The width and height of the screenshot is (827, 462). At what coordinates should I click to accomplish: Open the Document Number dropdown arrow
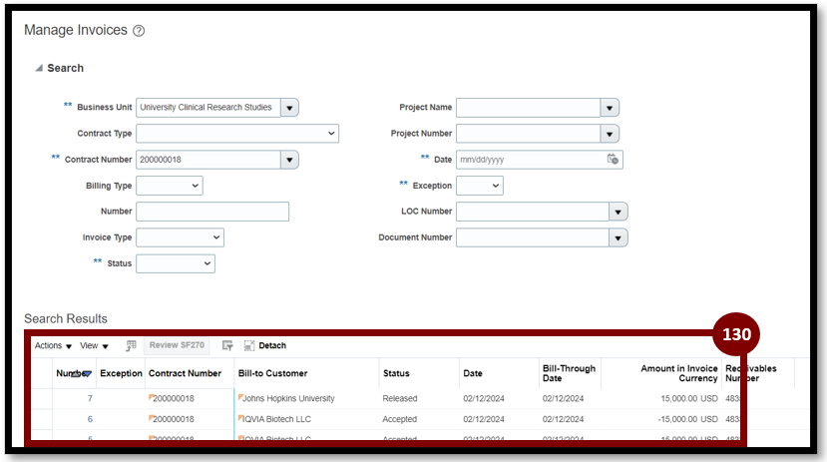pos(619,238)
